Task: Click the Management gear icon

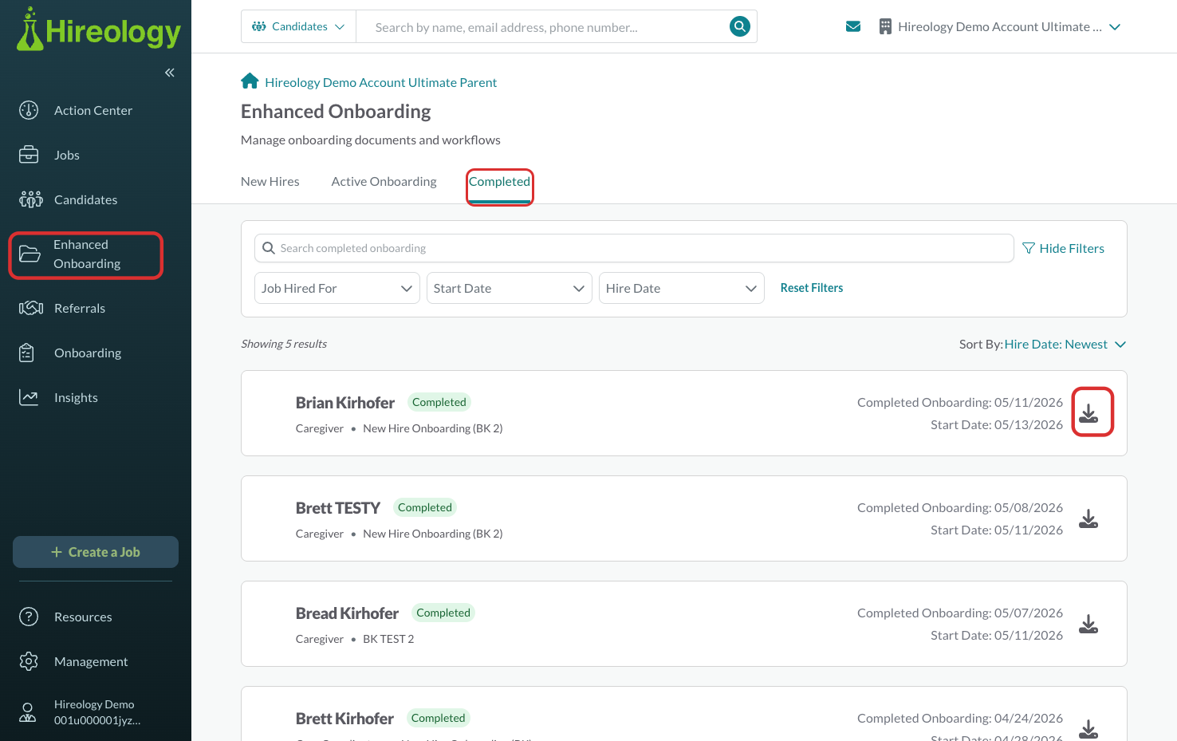Action: pyautogui.click(x=29, y=661)
